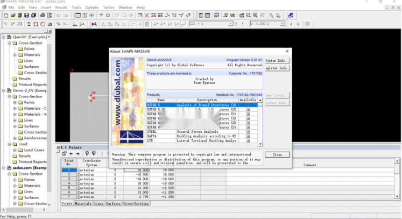402x219 pixels.
Task: Click the New file toolbar icon
Action: [5, 16]
